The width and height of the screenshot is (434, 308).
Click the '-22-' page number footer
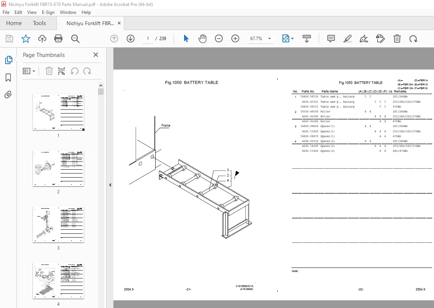click(361, 289)
